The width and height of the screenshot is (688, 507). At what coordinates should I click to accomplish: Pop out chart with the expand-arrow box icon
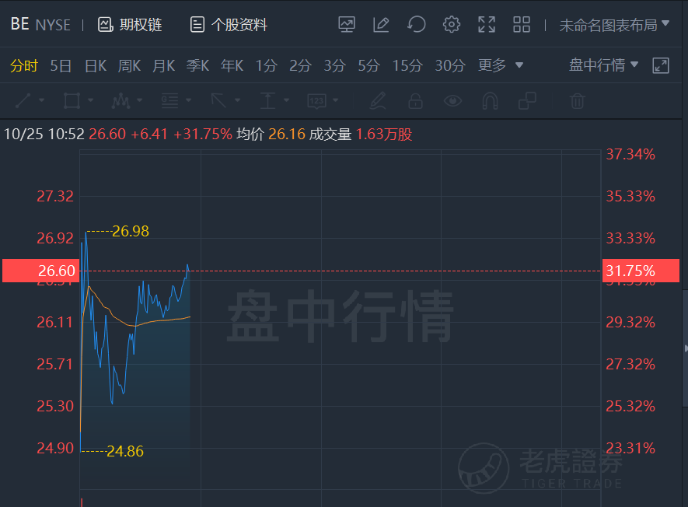pyautogui.click(x=660, y=65)
